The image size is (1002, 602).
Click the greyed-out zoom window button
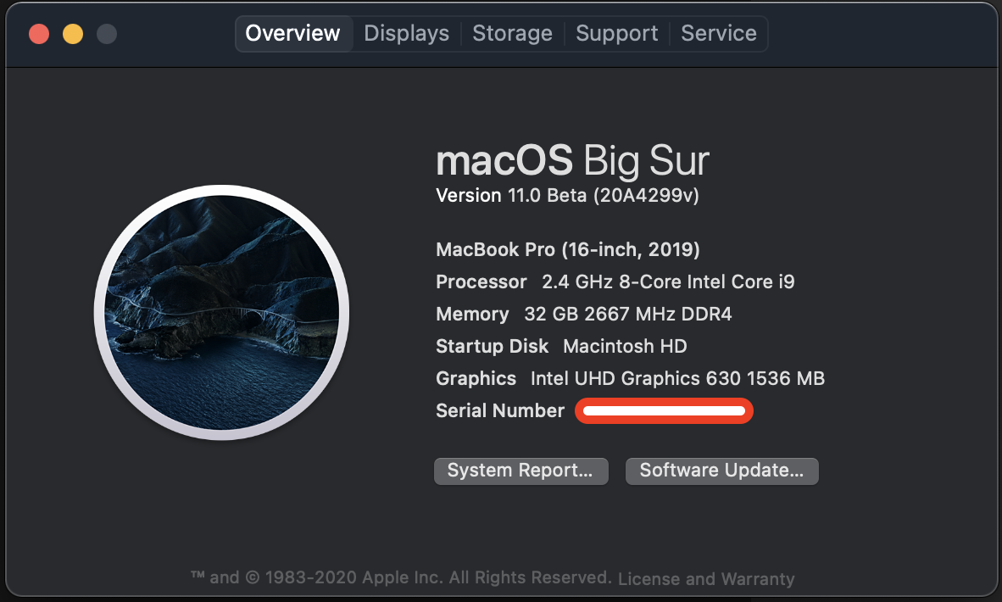click(107, 34)
